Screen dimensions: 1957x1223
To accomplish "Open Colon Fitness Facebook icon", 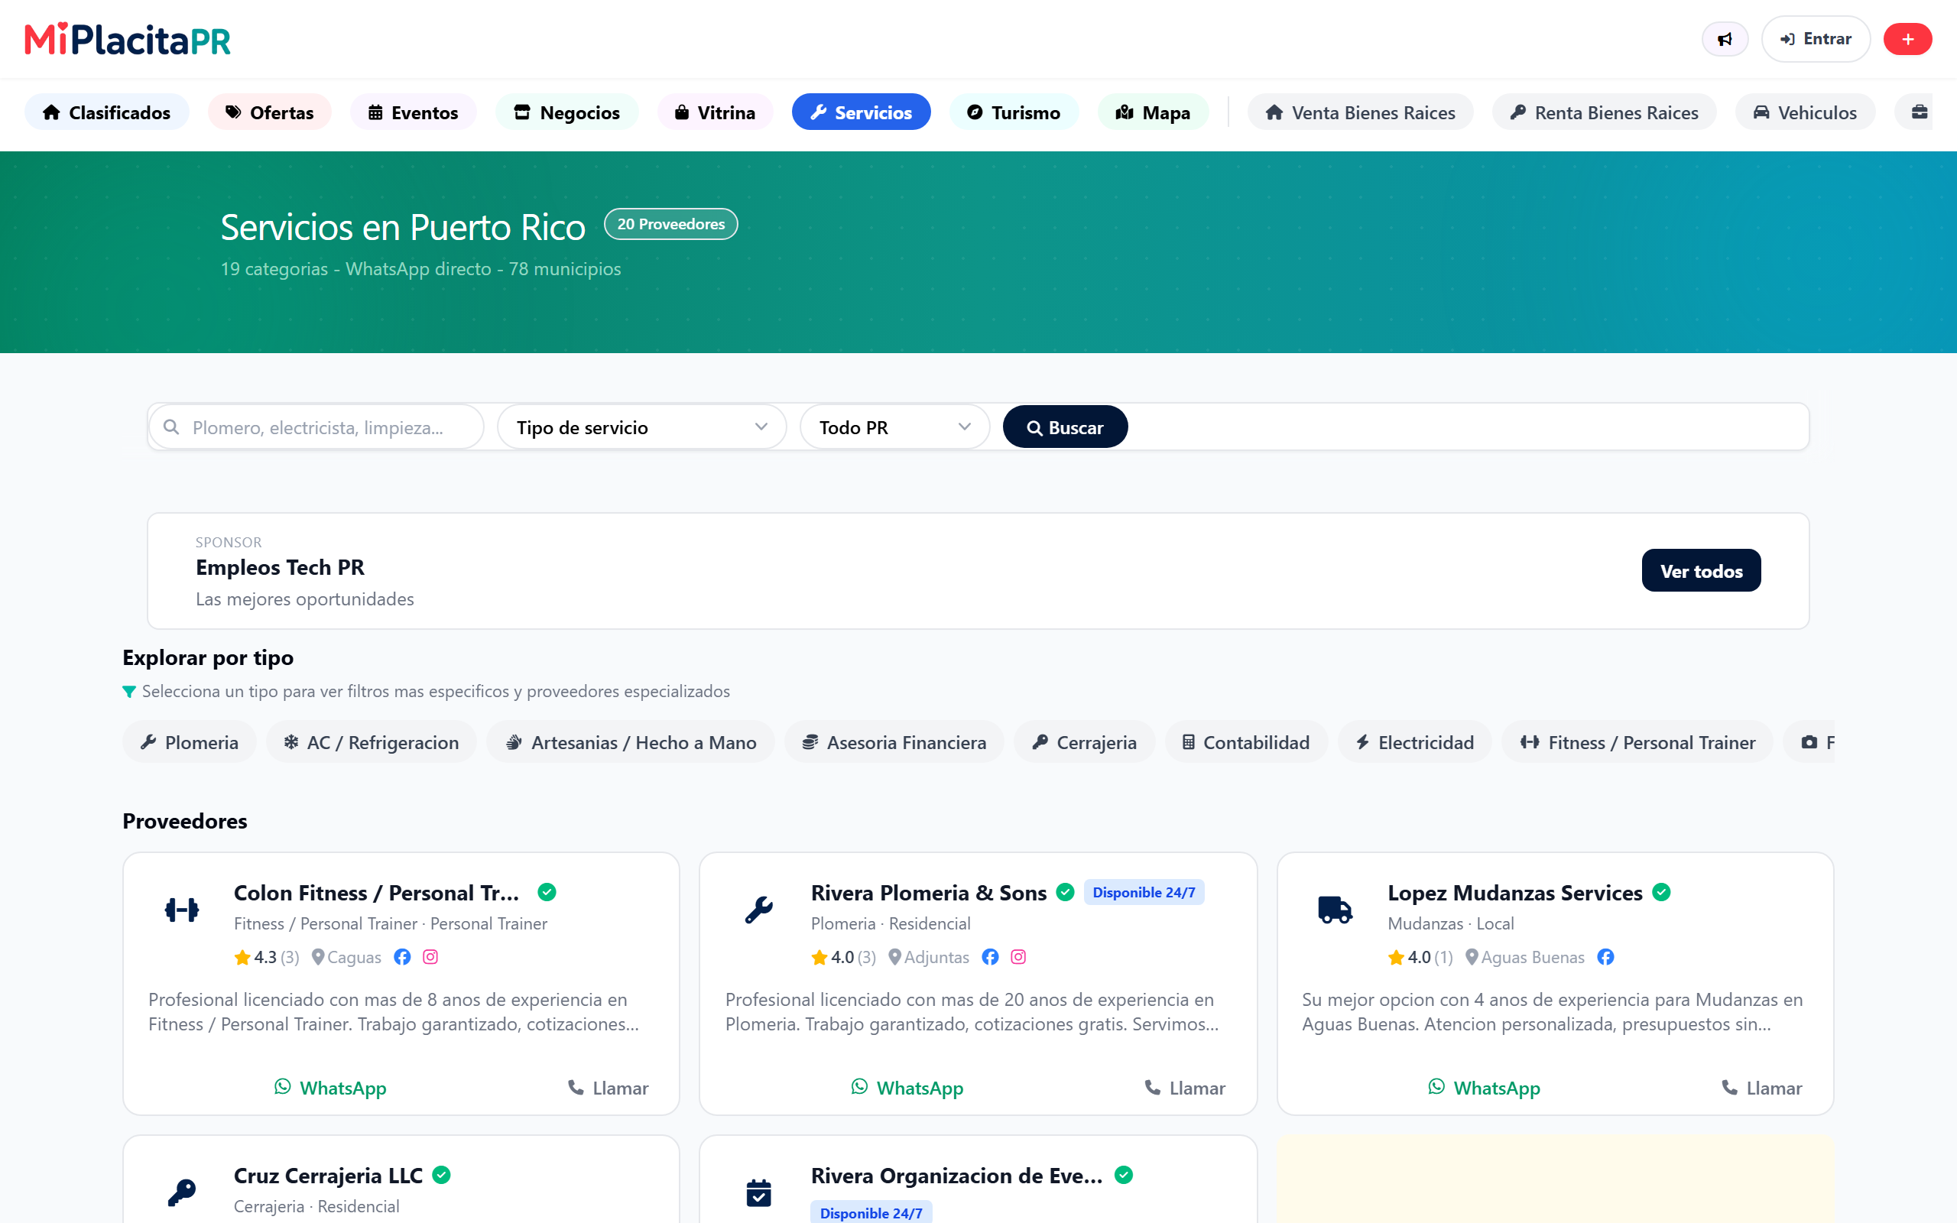I will click(402, 957).
